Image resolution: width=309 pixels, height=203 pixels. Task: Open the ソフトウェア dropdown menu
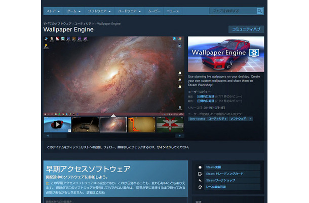(99, 11)
